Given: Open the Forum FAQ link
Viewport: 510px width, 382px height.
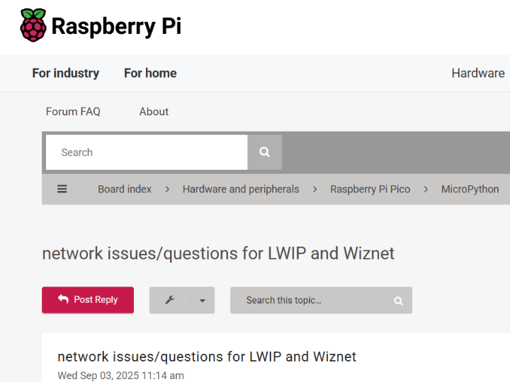Looking at the screenshot, I should (x=73, y=112).
